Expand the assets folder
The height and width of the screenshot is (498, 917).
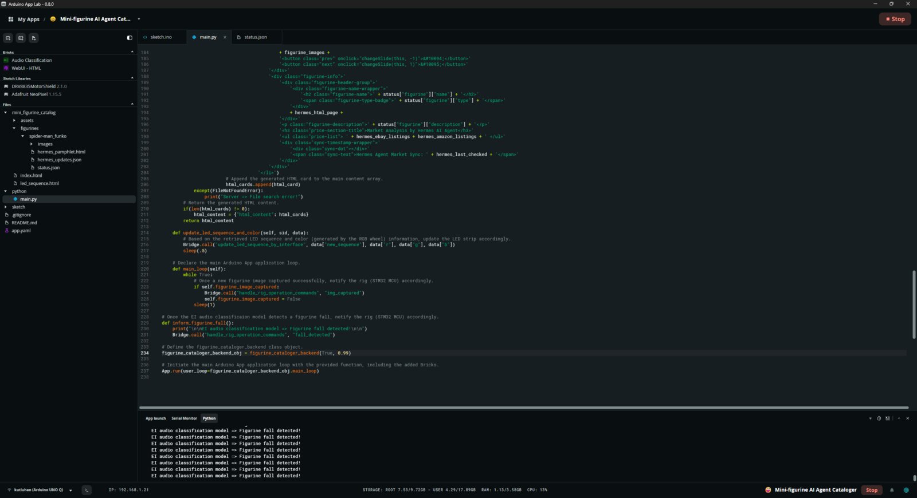tap(14, 120)
